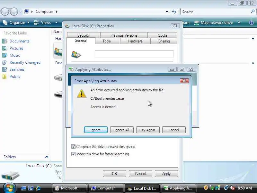This screenshot has height=193, width=257.
Task: Switch to the Previous Versions tab
Action: [124, 35]
